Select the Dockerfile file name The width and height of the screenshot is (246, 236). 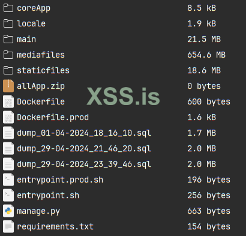(41, 101)
